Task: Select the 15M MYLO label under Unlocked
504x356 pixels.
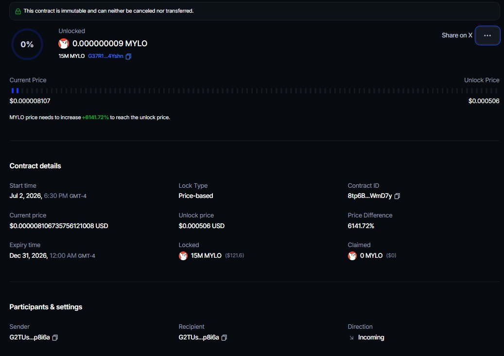Action: (x=71, y=56)
